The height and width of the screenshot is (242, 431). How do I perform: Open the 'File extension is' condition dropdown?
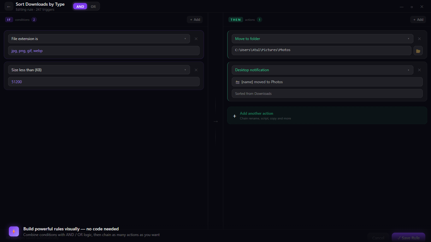pyautogui.click(x=99, y=39)
